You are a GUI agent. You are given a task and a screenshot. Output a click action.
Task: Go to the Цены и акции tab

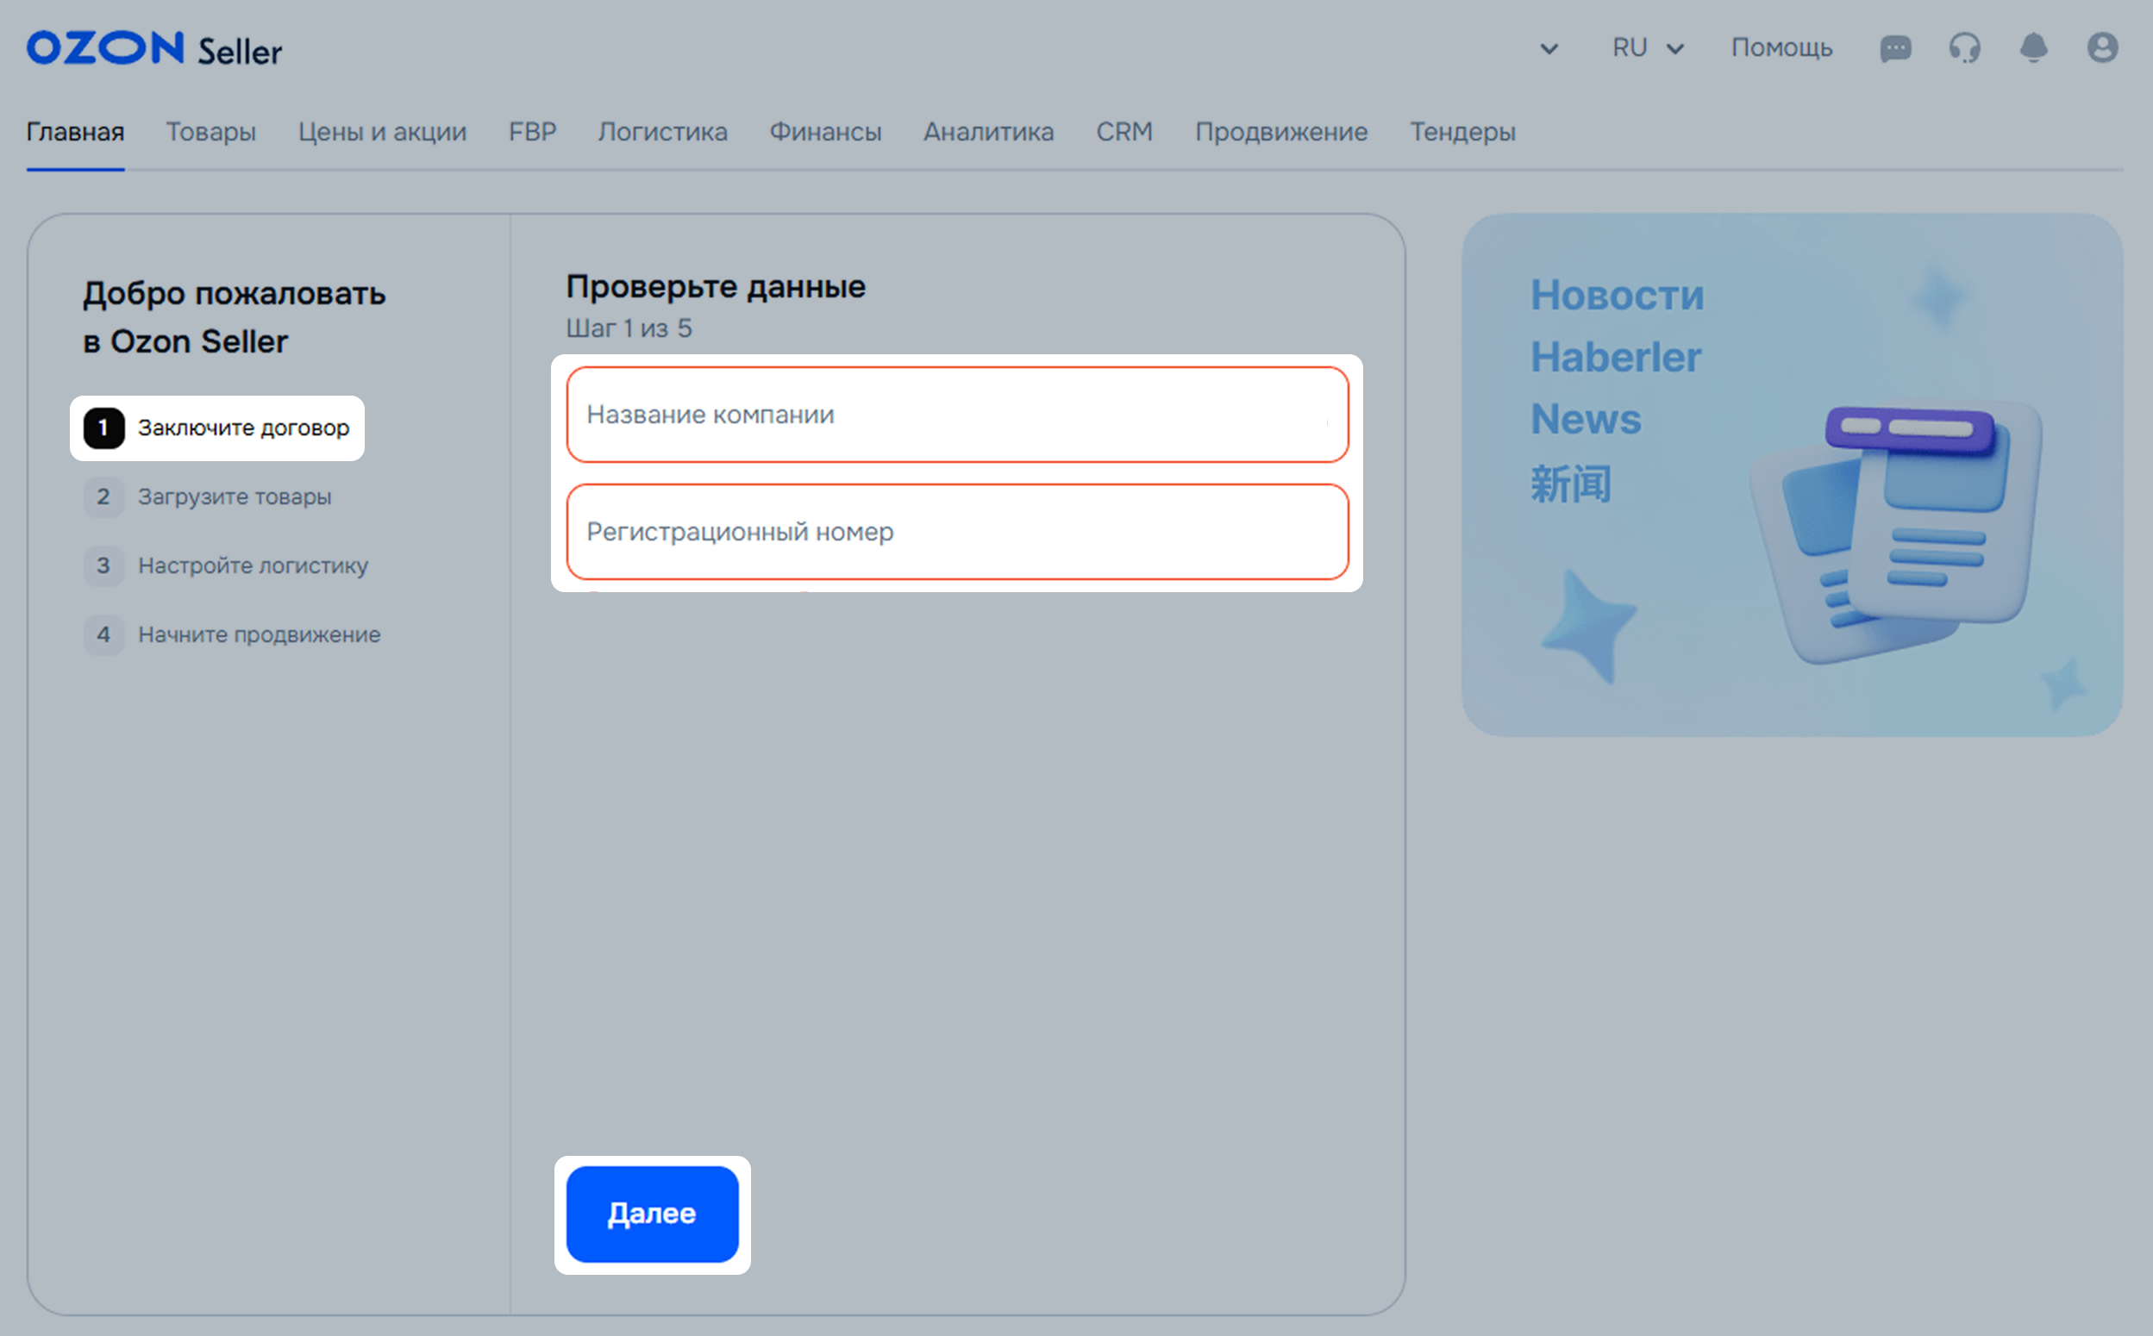(x=382, y=132)
